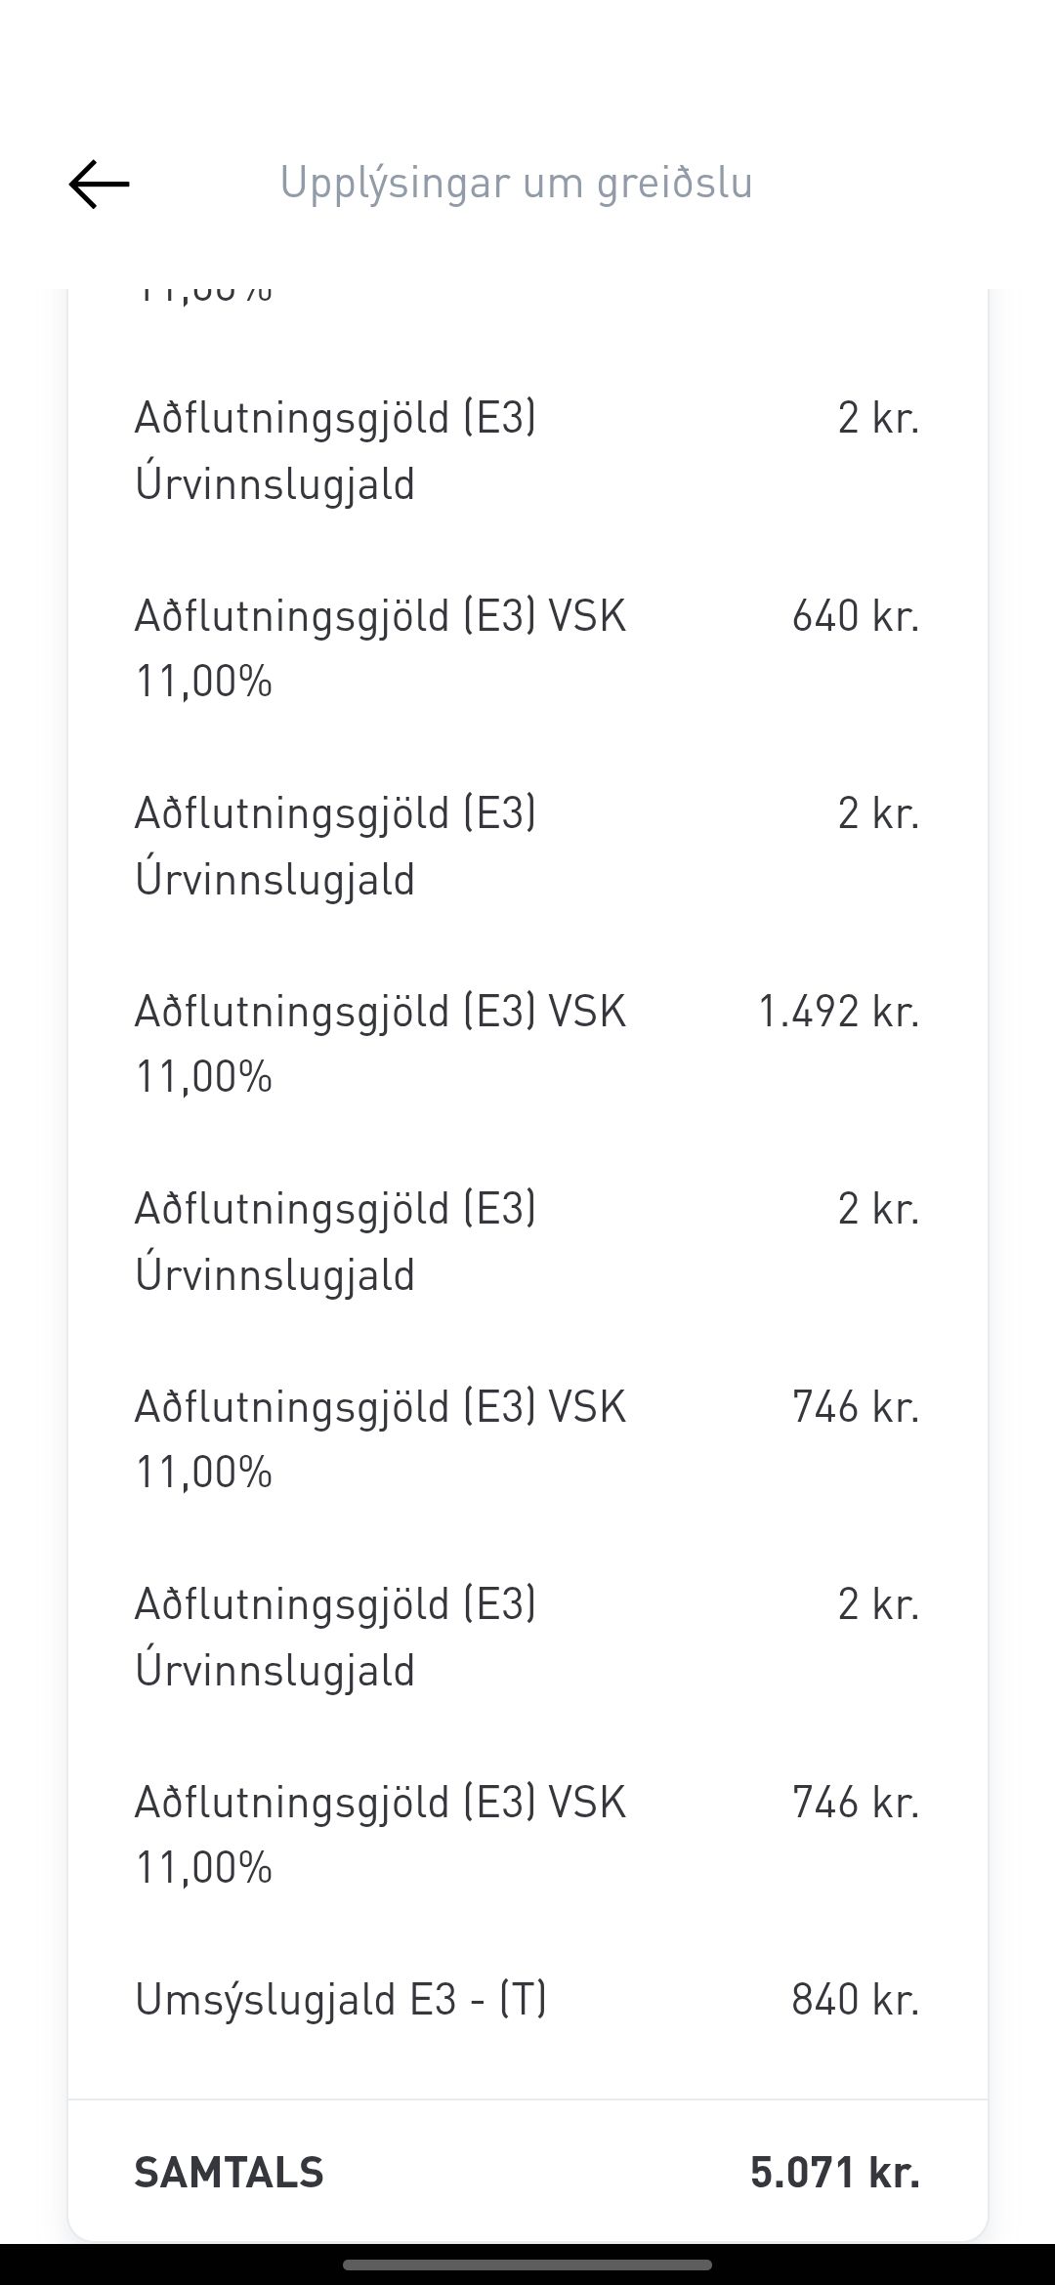1055x2285 pixels.
Task: Go back using the left arrow icon
Action: (x=99, y=184)
